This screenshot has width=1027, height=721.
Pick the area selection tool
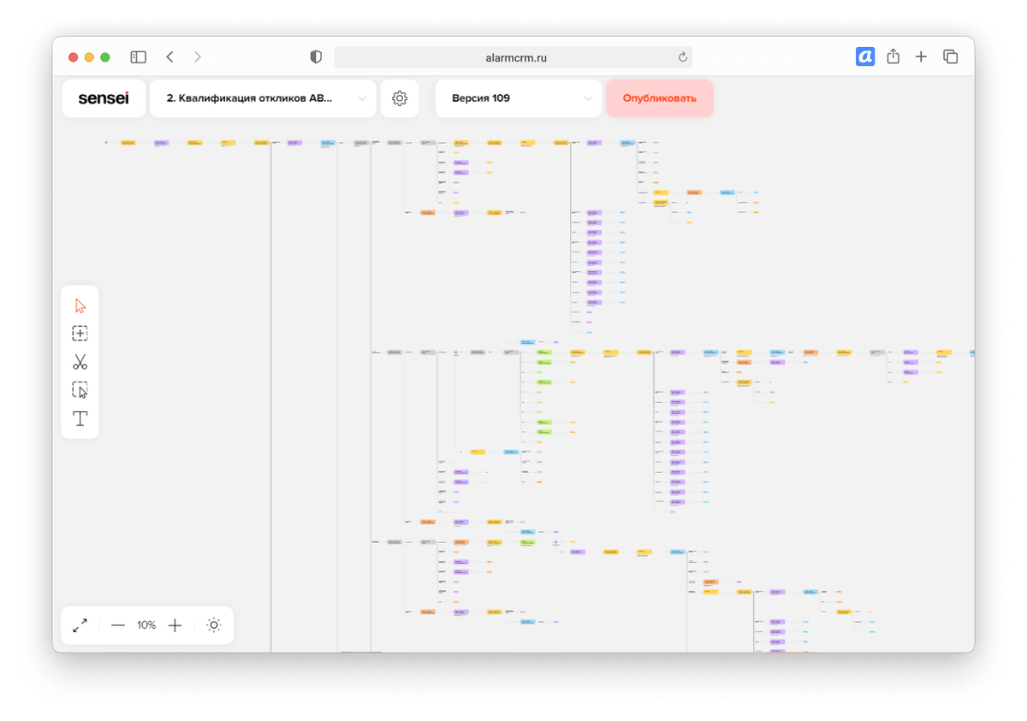[x=80, y=390]
